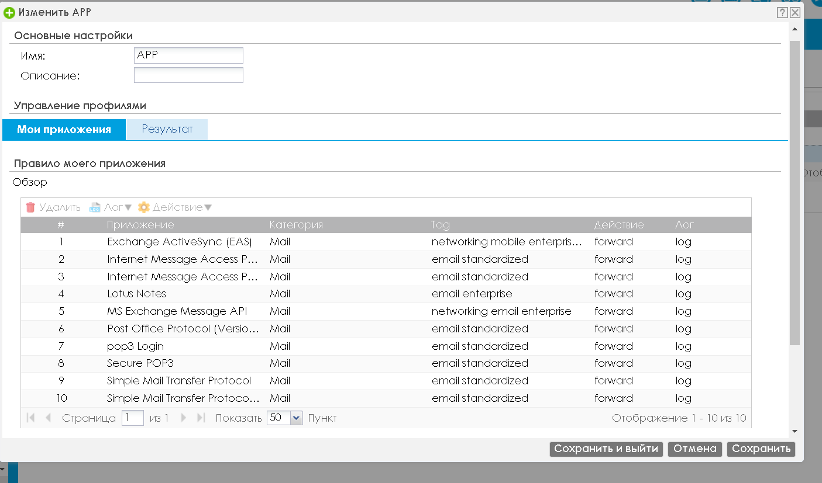Click the Сохранить button
Viewport: 822px width, 483px height.
[761, 449]
